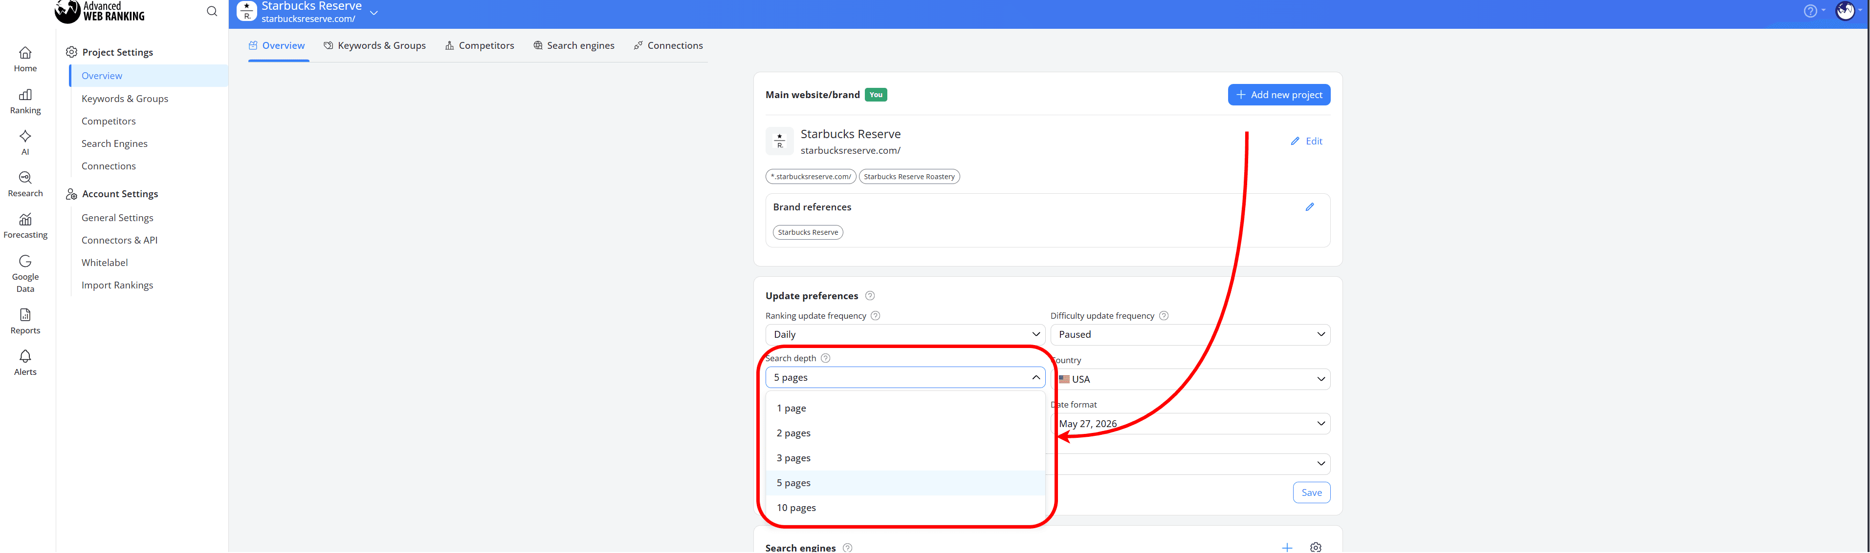Open the user avatar menu
The image size is (1870, 553).
tap(1846, 11)
